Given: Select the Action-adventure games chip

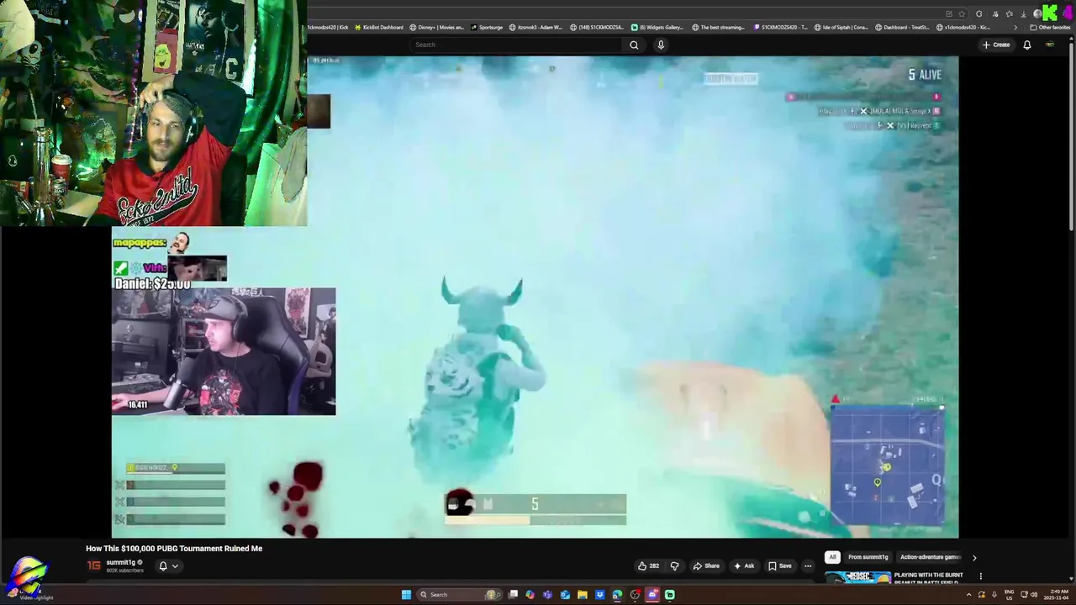Looking at the screenshot, I should coord(931,557).
